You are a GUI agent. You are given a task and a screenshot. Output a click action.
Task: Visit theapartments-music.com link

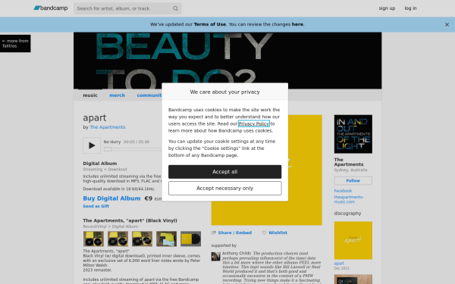349,199
